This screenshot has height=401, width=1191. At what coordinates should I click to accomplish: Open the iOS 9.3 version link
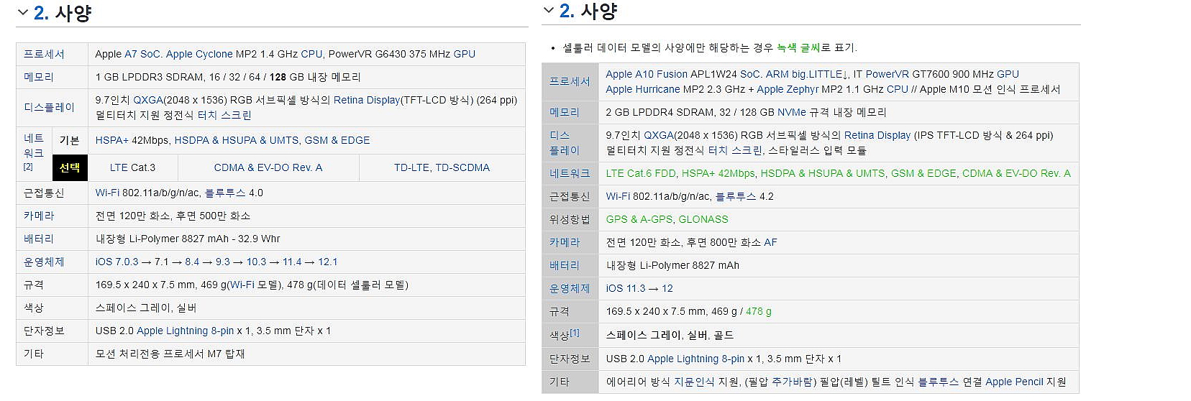pos(223,262)
